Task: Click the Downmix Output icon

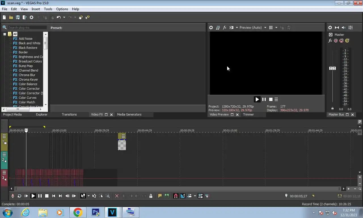Action: point(337,28)
